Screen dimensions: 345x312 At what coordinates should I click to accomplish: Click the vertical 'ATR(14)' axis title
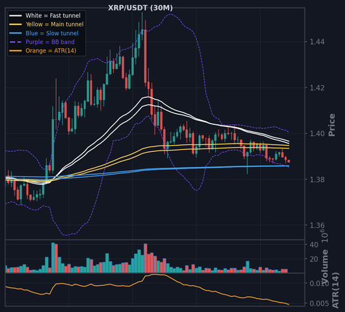(335, 291)
